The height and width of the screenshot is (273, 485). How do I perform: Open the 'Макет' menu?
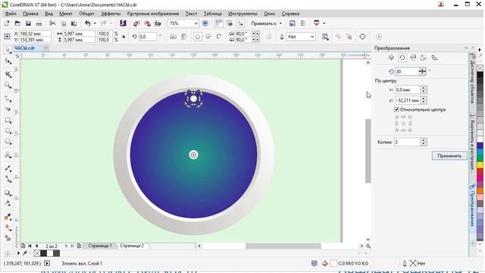[x=66, y=14]
